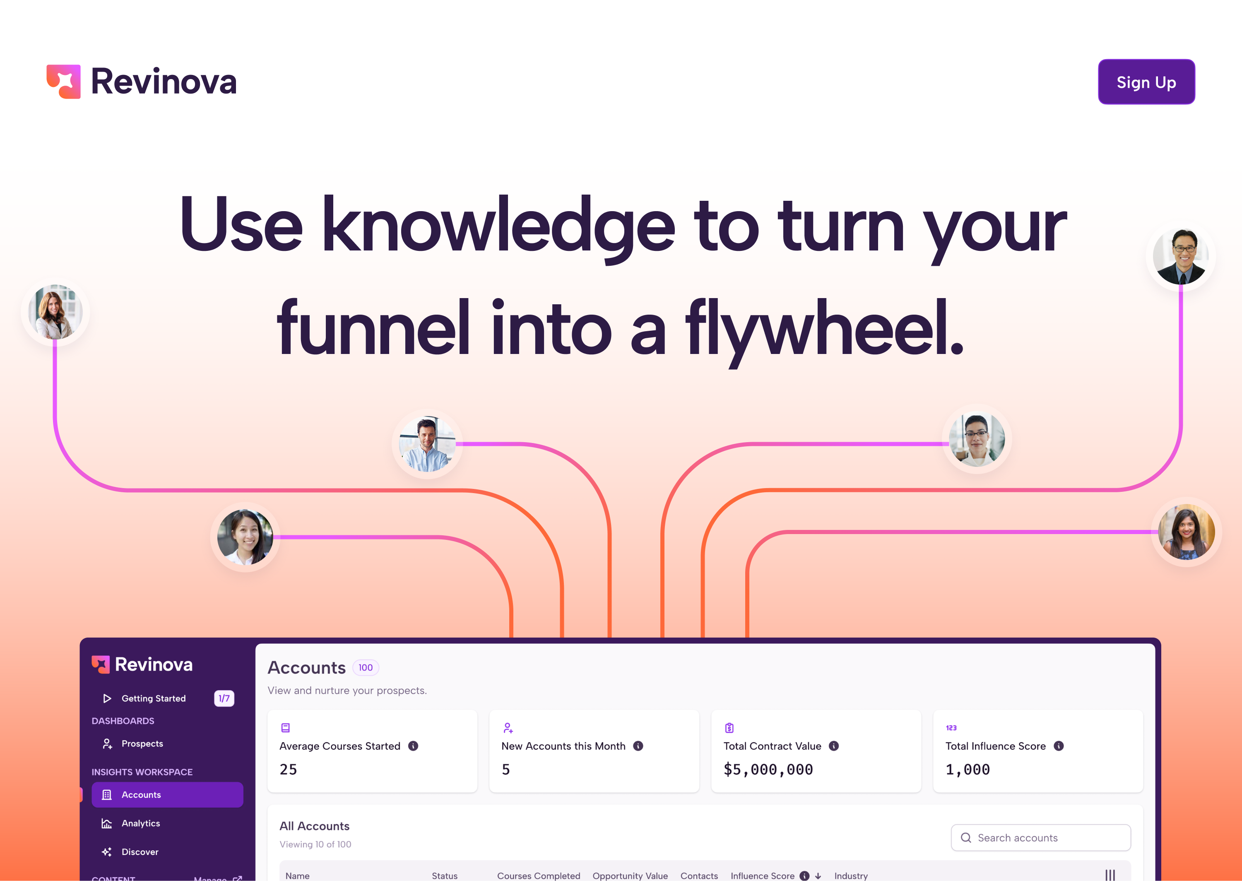Click the Accounts building icon in sidebar
This screenshot has width=1242, height=881.
107,795
